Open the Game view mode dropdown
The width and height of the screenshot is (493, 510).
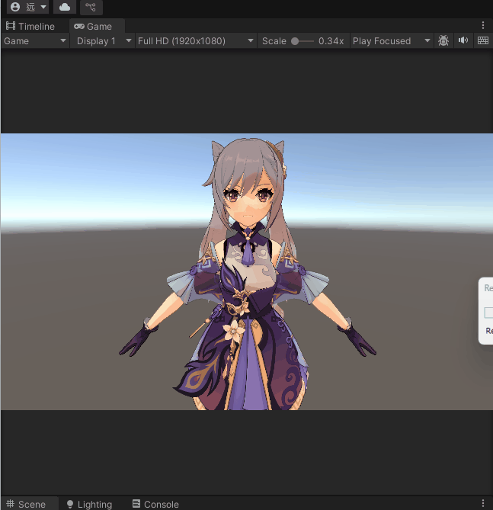point(35,41)
